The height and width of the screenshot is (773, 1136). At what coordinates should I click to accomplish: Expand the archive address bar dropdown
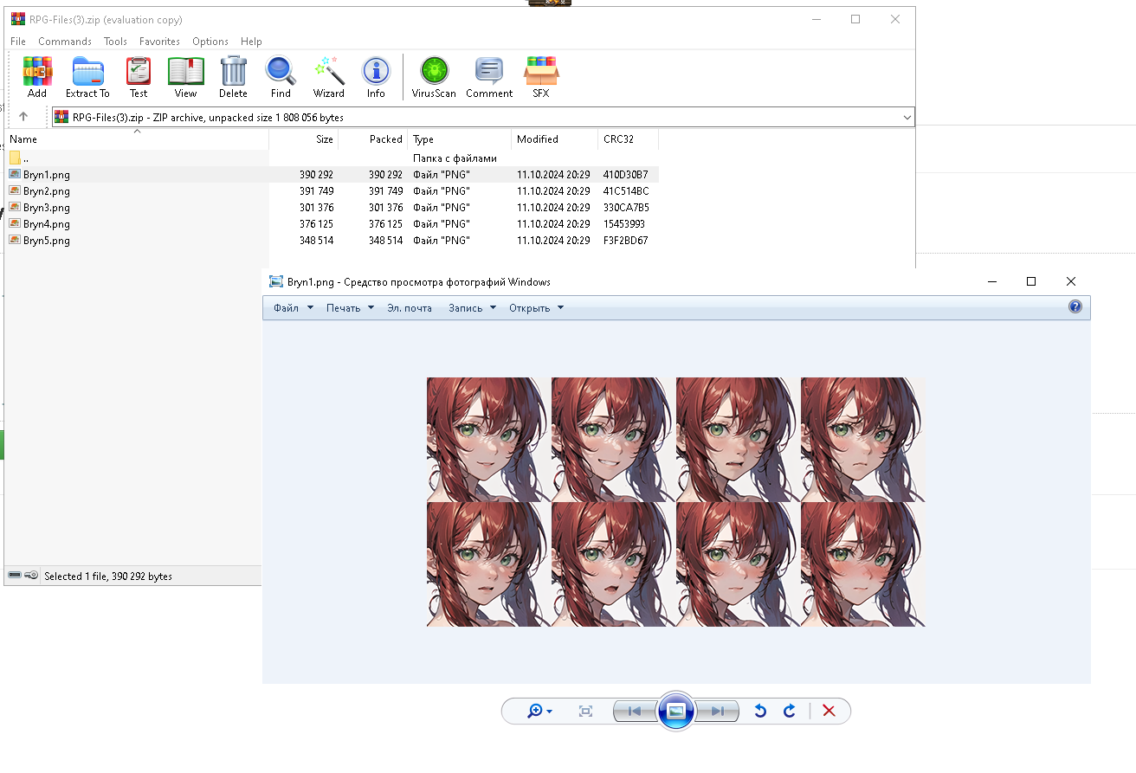[x=907, y=116]
